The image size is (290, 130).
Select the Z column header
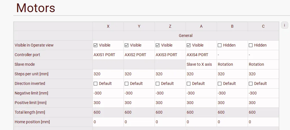tap(170, 26)
